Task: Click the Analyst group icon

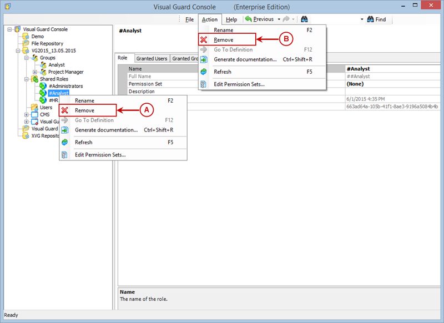Action: [x=43, y=64]
